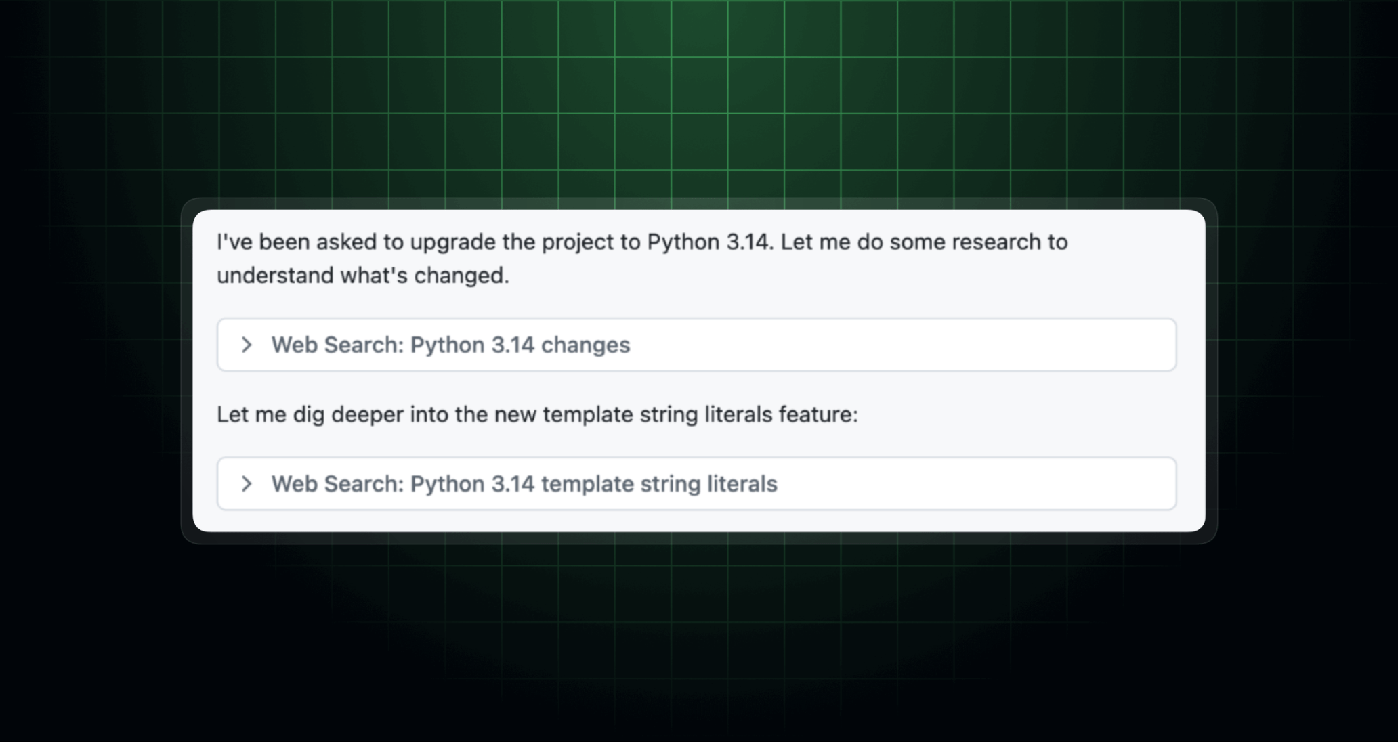Click the green grid background above the card
The width and height of the screenshot is (1398, 742).
698,102
